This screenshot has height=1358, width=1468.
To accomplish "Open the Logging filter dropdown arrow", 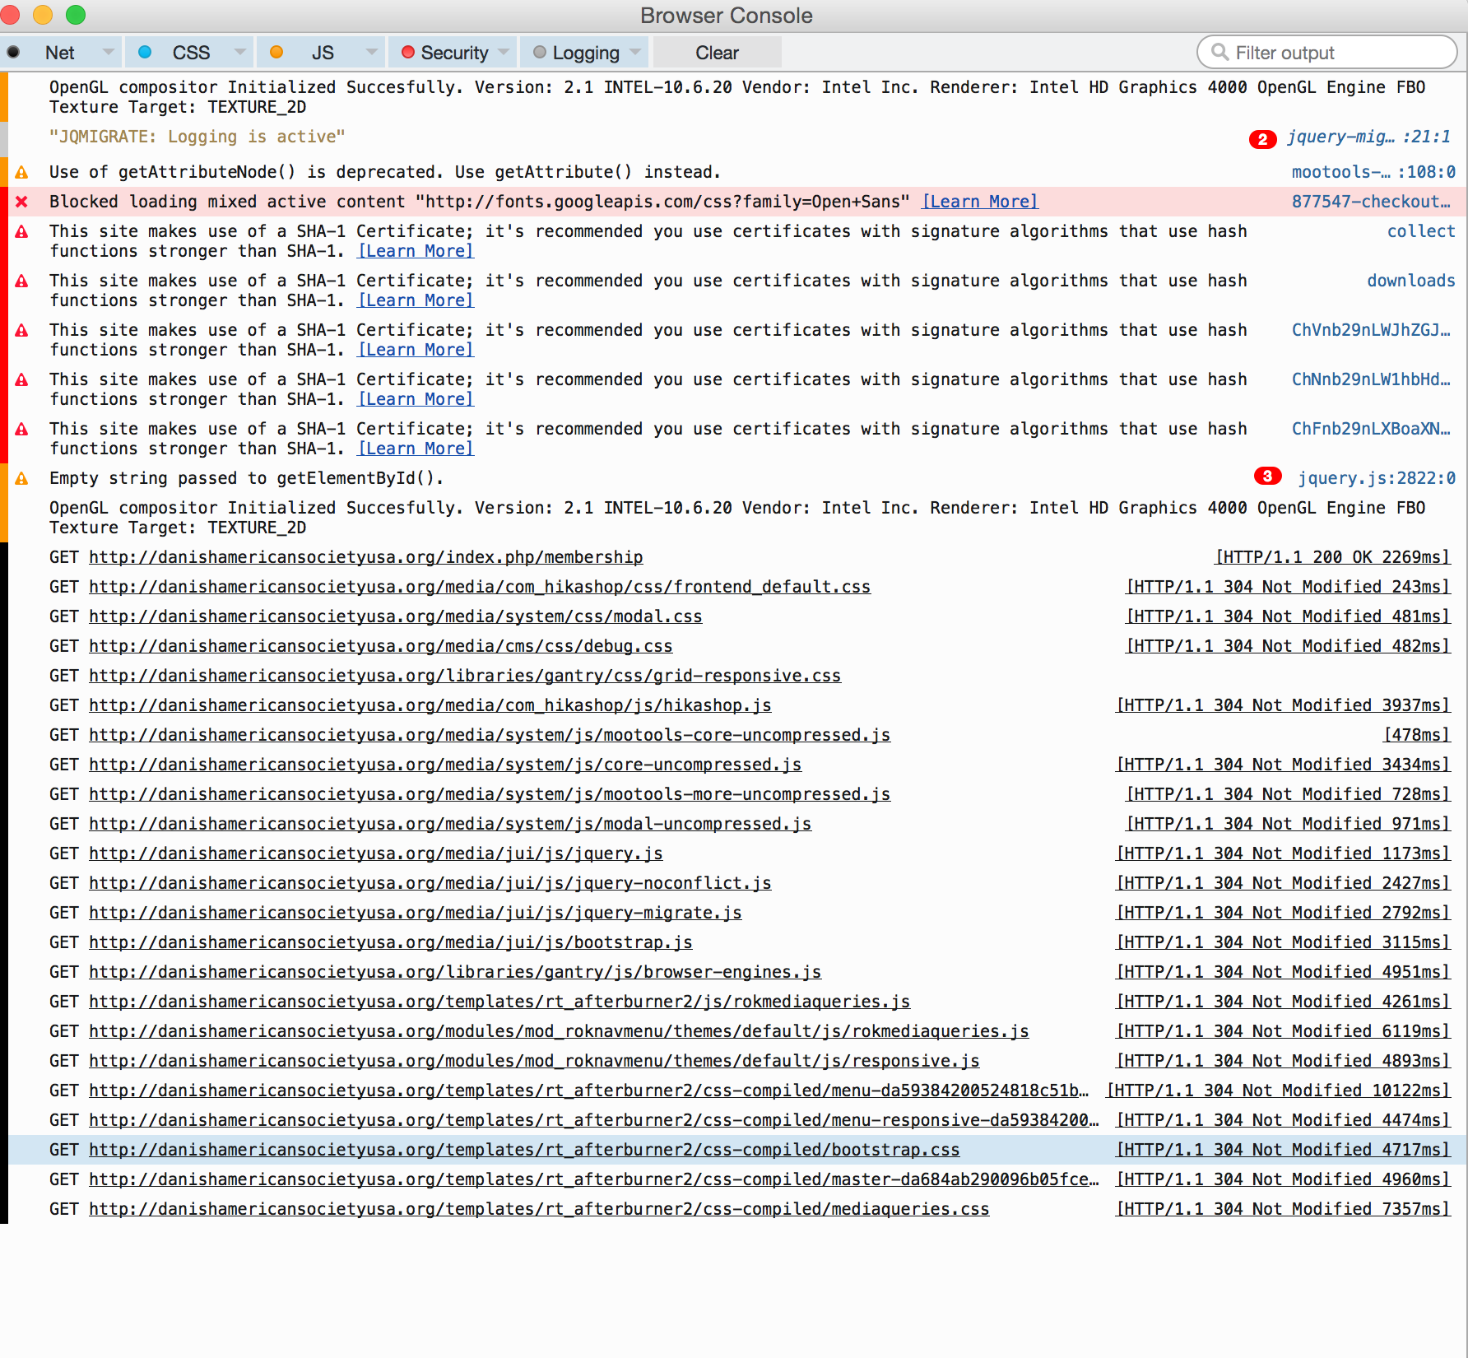I will [x=635, y=52].
